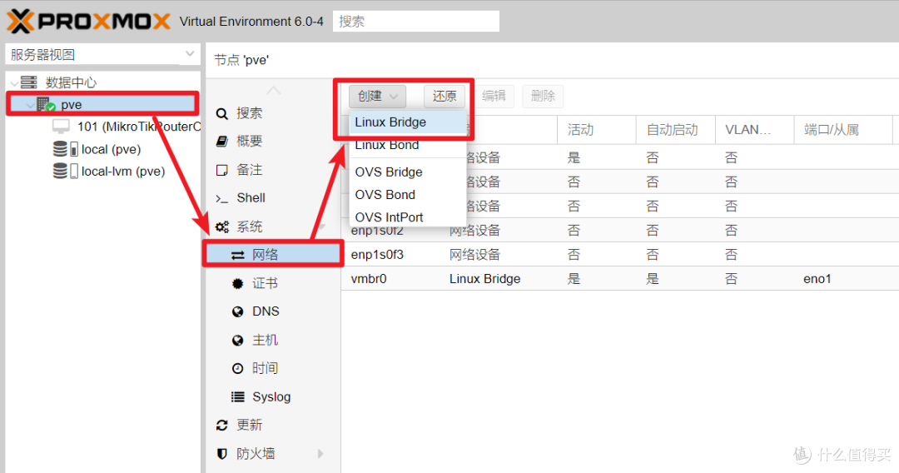This screenshot has width=899, height=473.
Task: Click the certificate badge icon
Action: pyautogui.click(x=237, y=283)
